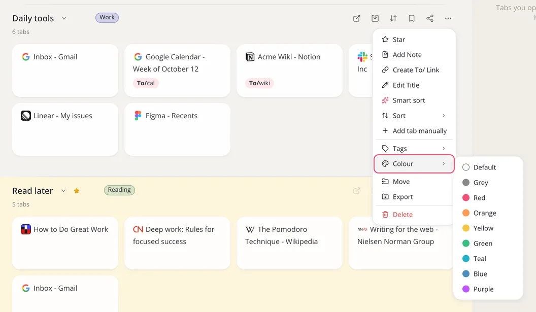Click Delete in the context menu

414,215
